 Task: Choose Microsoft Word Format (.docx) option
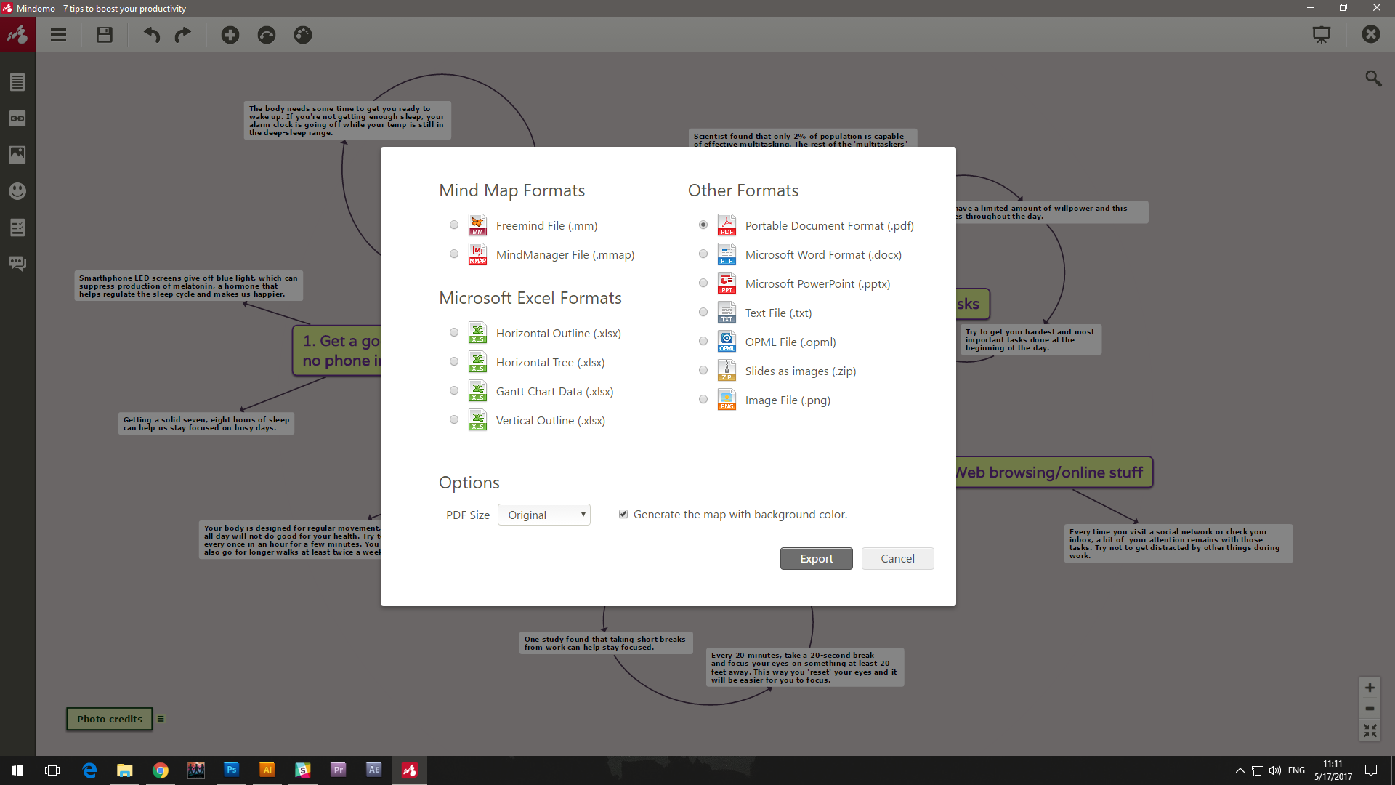point(703,254)
